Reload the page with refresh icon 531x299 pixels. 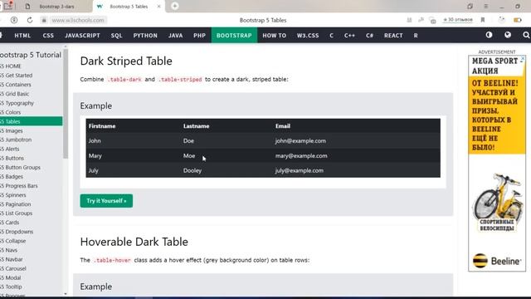[30, 20]
